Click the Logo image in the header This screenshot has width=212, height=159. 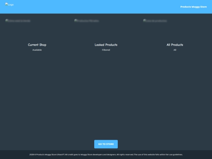tap(9, 4)
